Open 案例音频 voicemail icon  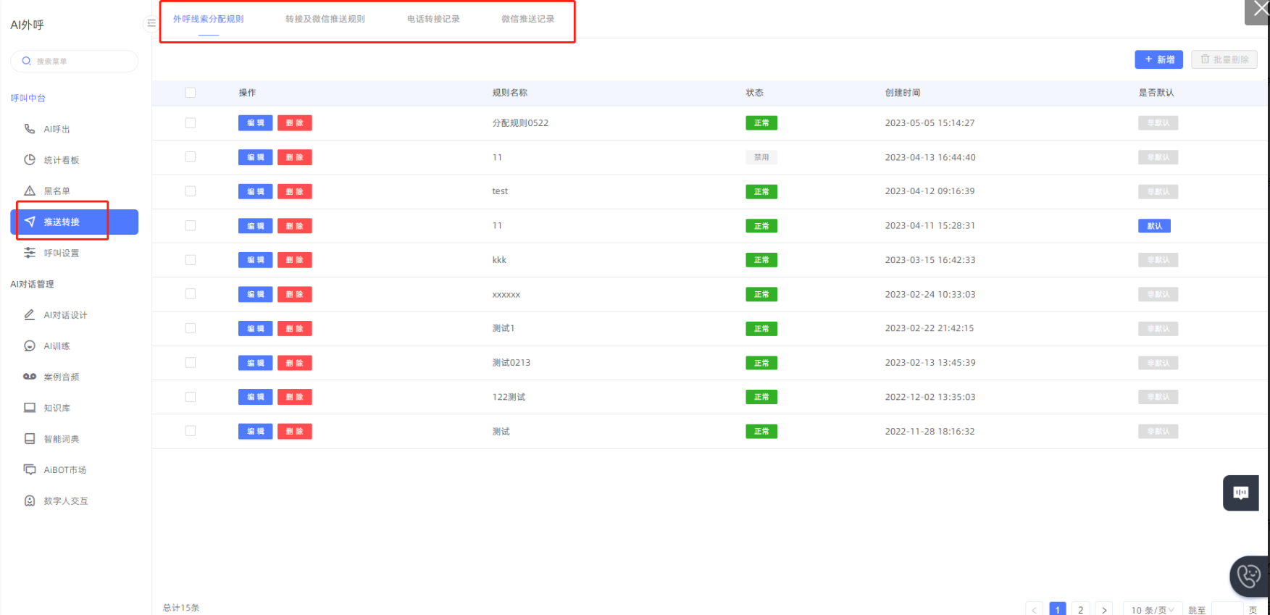(30, 377)
